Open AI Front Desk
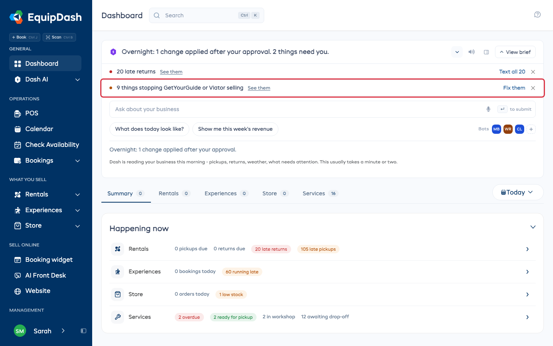This screenshot has height=346, width=553. coord(45,276)
